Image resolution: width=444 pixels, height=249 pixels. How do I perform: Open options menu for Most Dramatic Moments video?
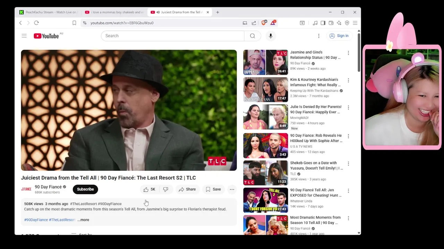[x=348, y=218]
